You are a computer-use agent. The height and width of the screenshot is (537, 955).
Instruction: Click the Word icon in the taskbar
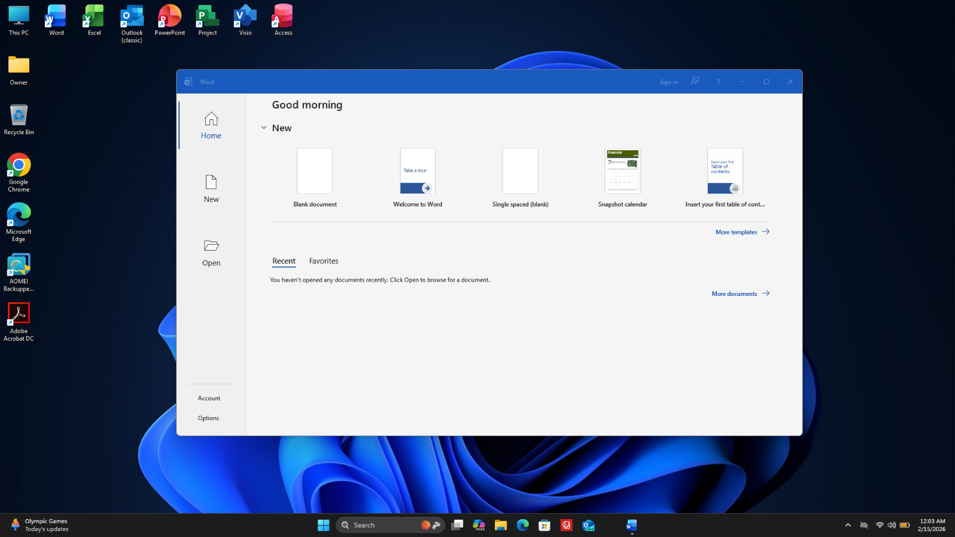point(631,525)
